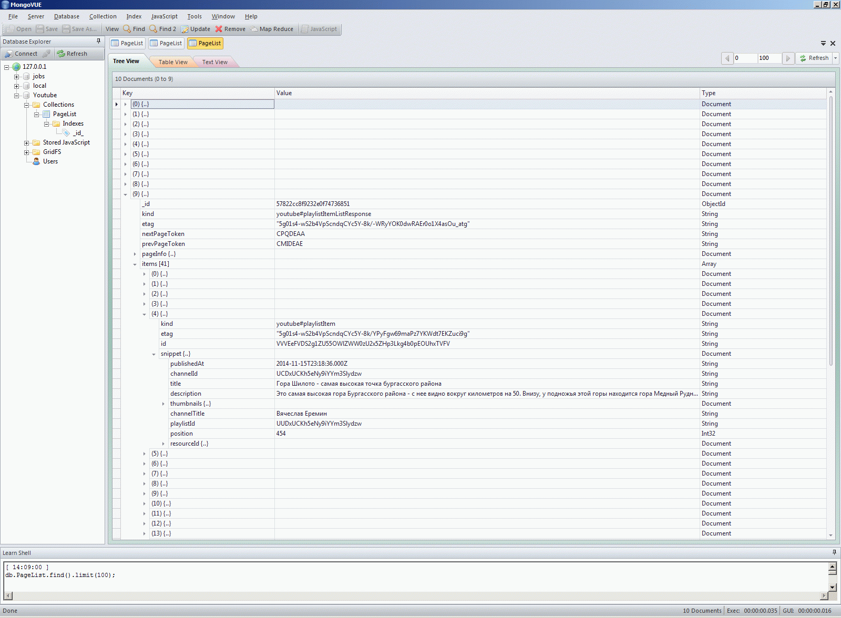Select the Collections folder icon

(x=36, y=105)
